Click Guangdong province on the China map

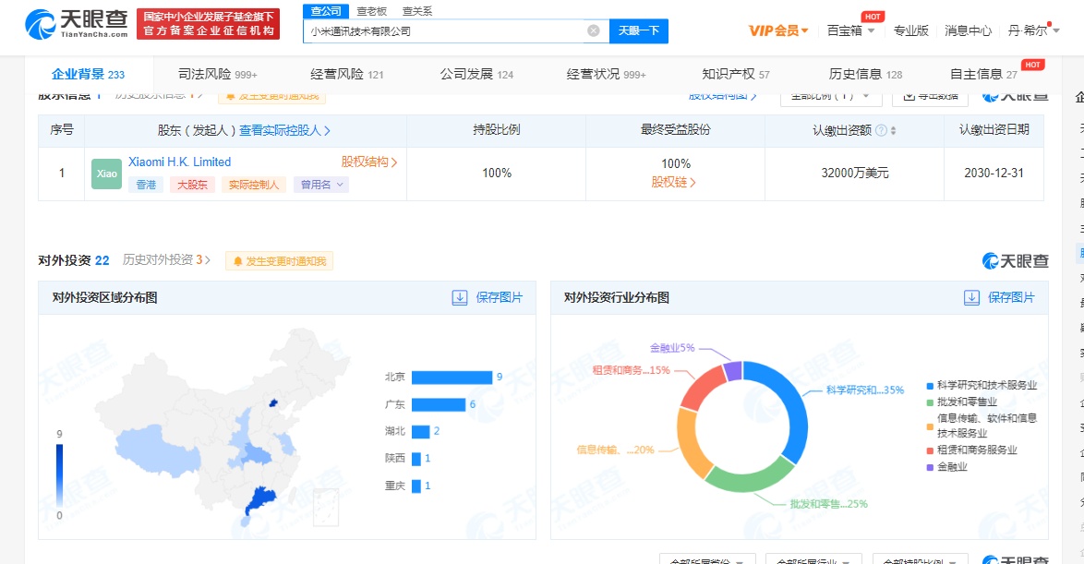point(260,500)
